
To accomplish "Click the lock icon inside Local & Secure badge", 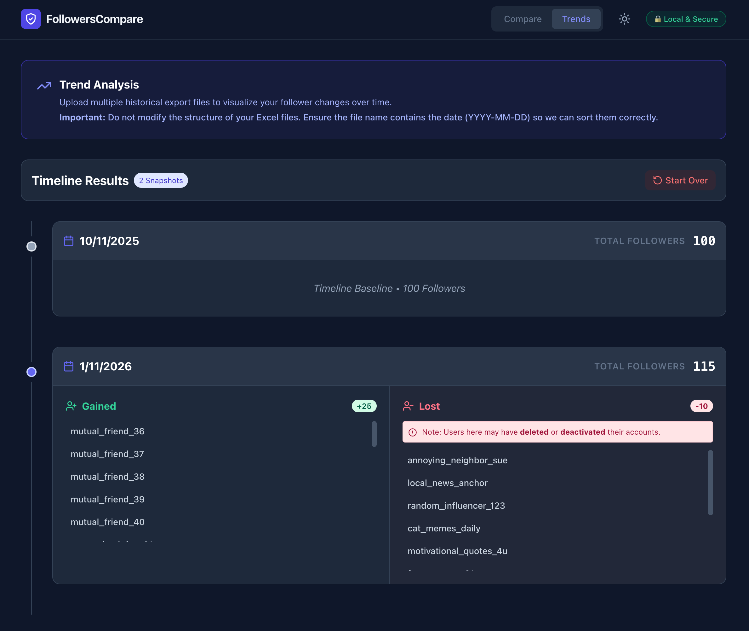I will pos(658,19).
